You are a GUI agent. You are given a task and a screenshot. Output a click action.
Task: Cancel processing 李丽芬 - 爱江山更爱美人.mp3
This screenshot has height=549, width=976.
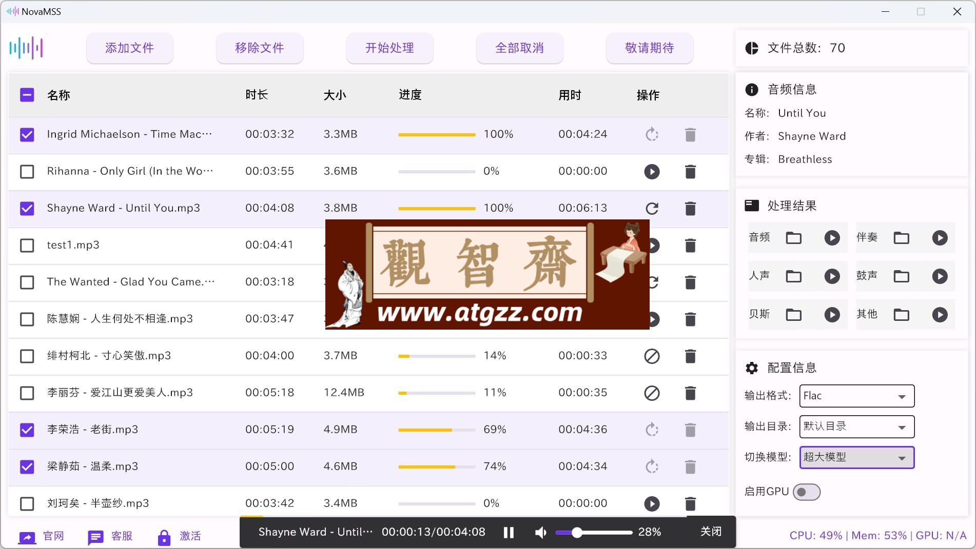(x=652, y=393)
